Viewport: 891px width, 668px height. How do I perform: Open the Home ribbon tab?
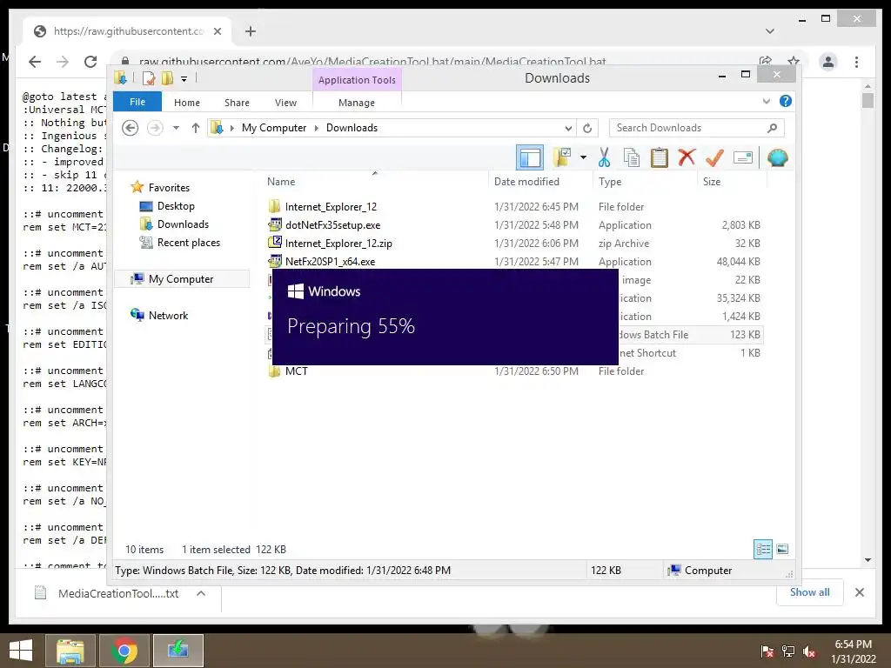(x=187, y=103)
